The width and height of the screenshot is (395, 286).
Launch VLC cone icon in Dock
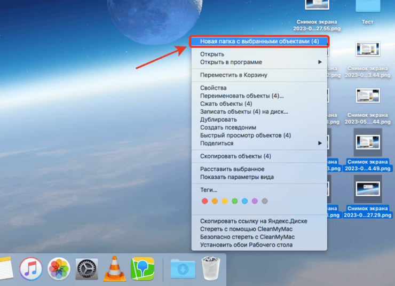115,268
